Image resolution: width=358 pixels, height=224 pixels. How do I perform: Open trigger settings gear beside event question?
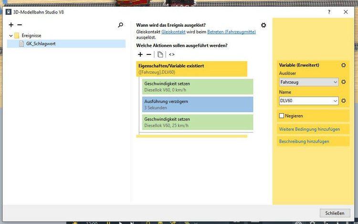pyautogui.click(x=263, y=25)
